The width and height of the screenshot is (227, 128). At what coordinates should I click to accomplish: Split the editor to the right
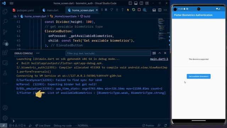(160, 10)
